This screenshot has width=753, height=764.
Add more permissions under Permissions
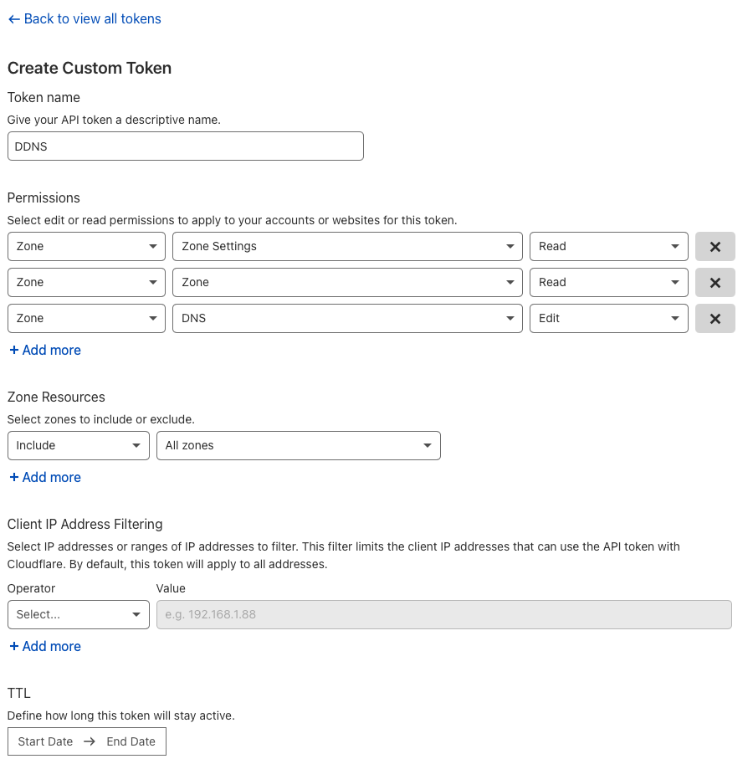coord(45,351)
